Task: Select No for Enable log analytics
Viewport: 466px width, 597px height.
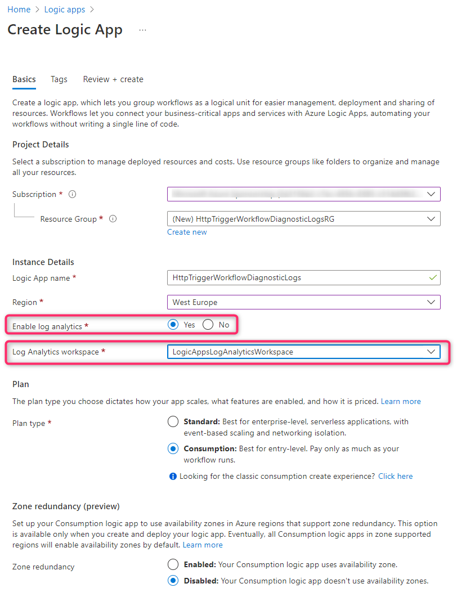Action: 208,325
